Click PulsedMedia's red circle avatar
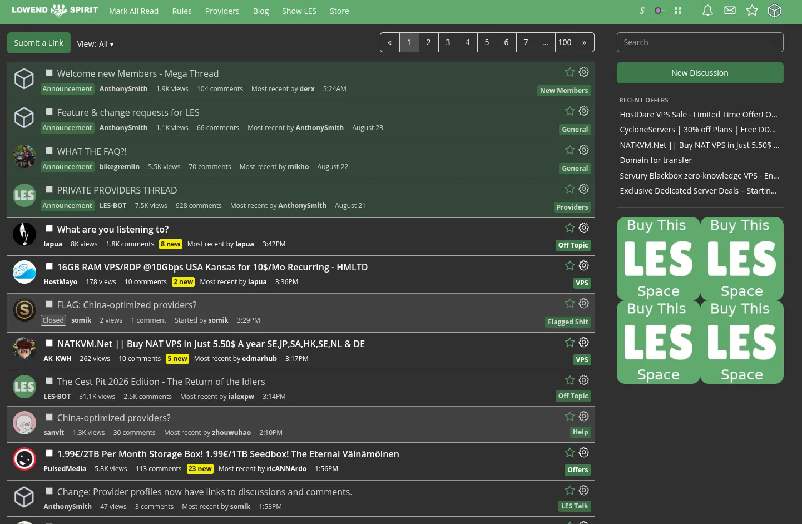 tap(24, 459)
